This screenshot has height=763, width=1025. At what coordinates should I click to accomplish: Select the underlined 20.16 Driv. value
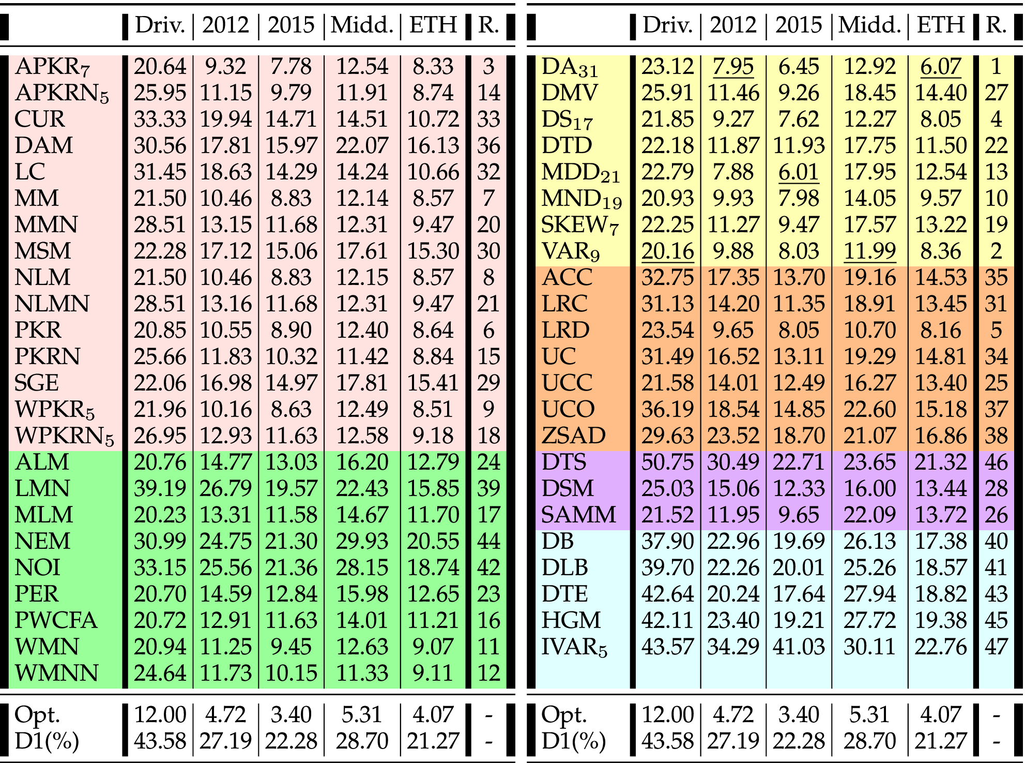click(x=667, y=251)
